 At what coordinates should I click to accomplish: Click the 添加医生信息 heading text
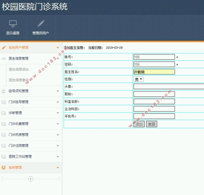74,48
